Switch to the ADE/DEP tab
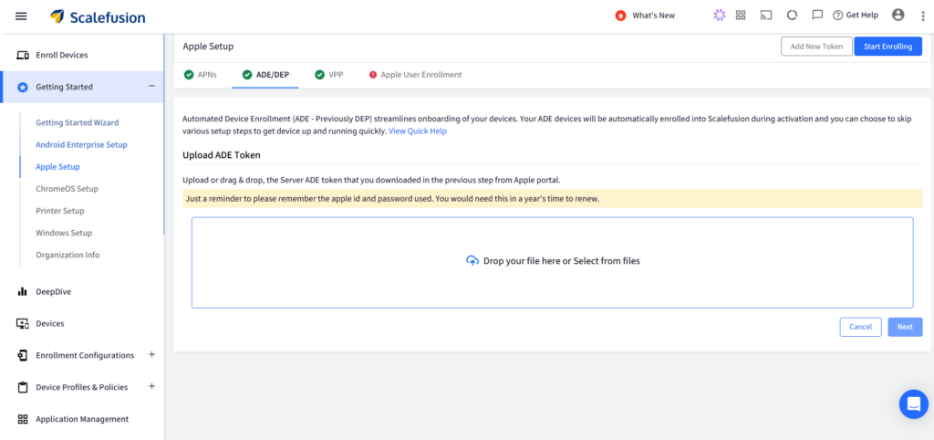This screenshot has height=440, width=934. click(265, 75)
